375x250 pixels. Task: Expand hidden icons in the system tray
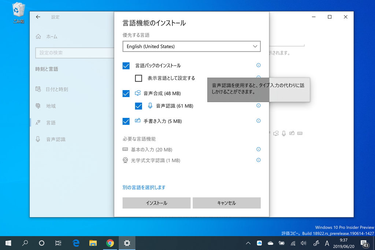tap(248, 243)
